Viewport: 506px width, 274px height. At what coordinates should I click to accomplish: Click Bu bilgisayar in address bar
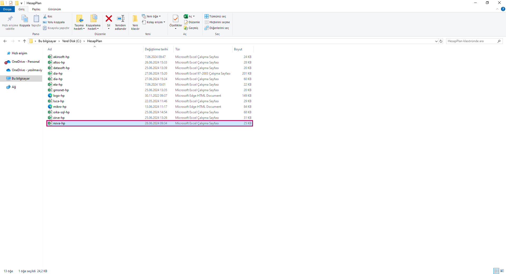47,41
